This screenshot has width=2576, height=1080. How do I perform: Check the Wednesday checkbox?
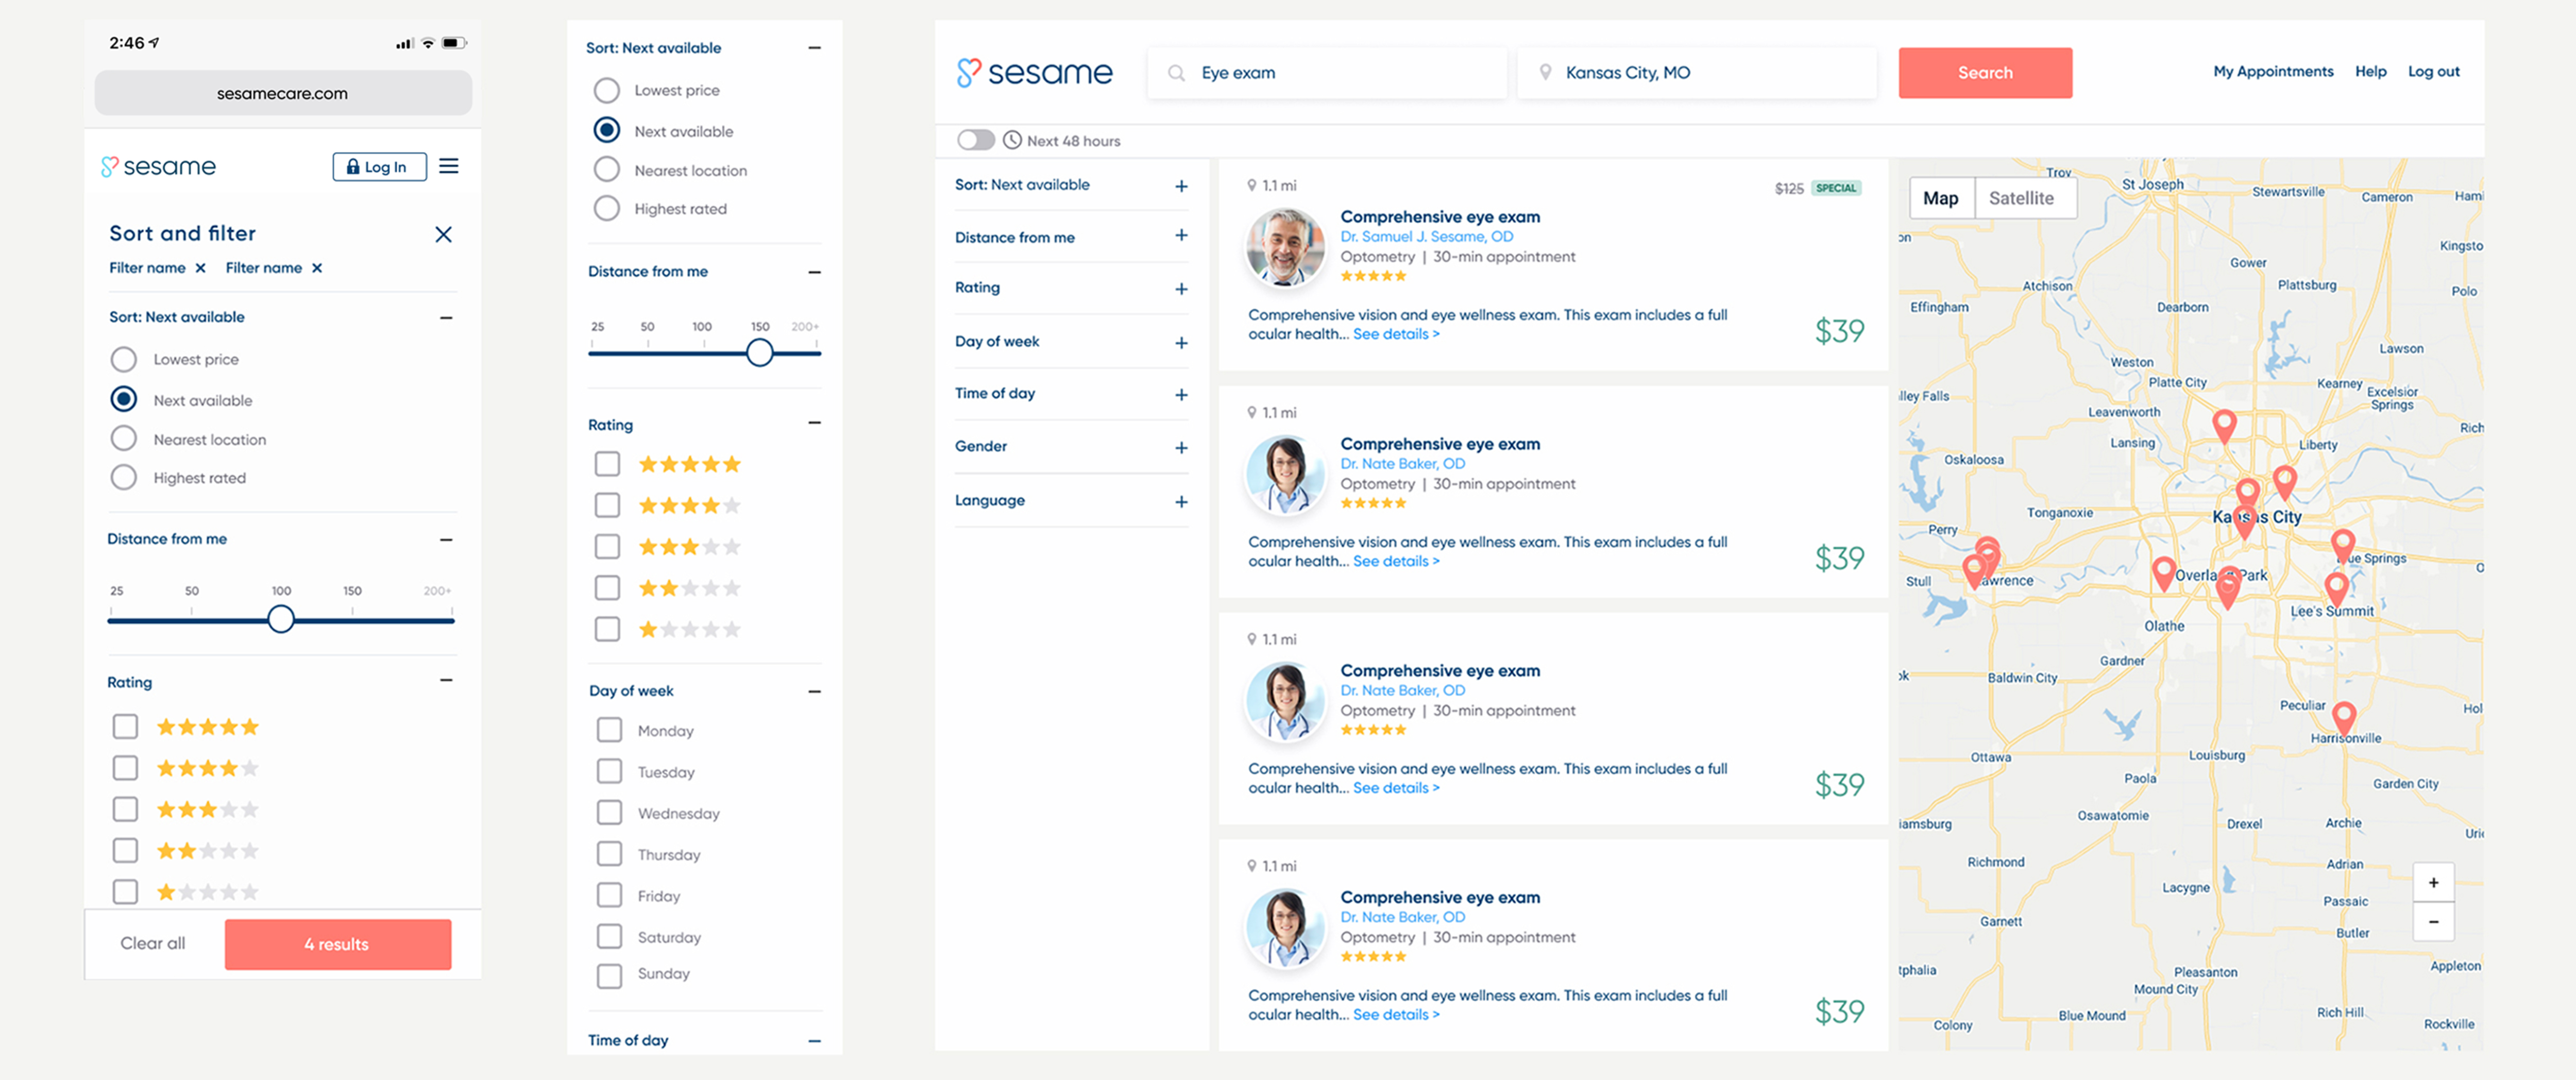(x=609, y=812)
